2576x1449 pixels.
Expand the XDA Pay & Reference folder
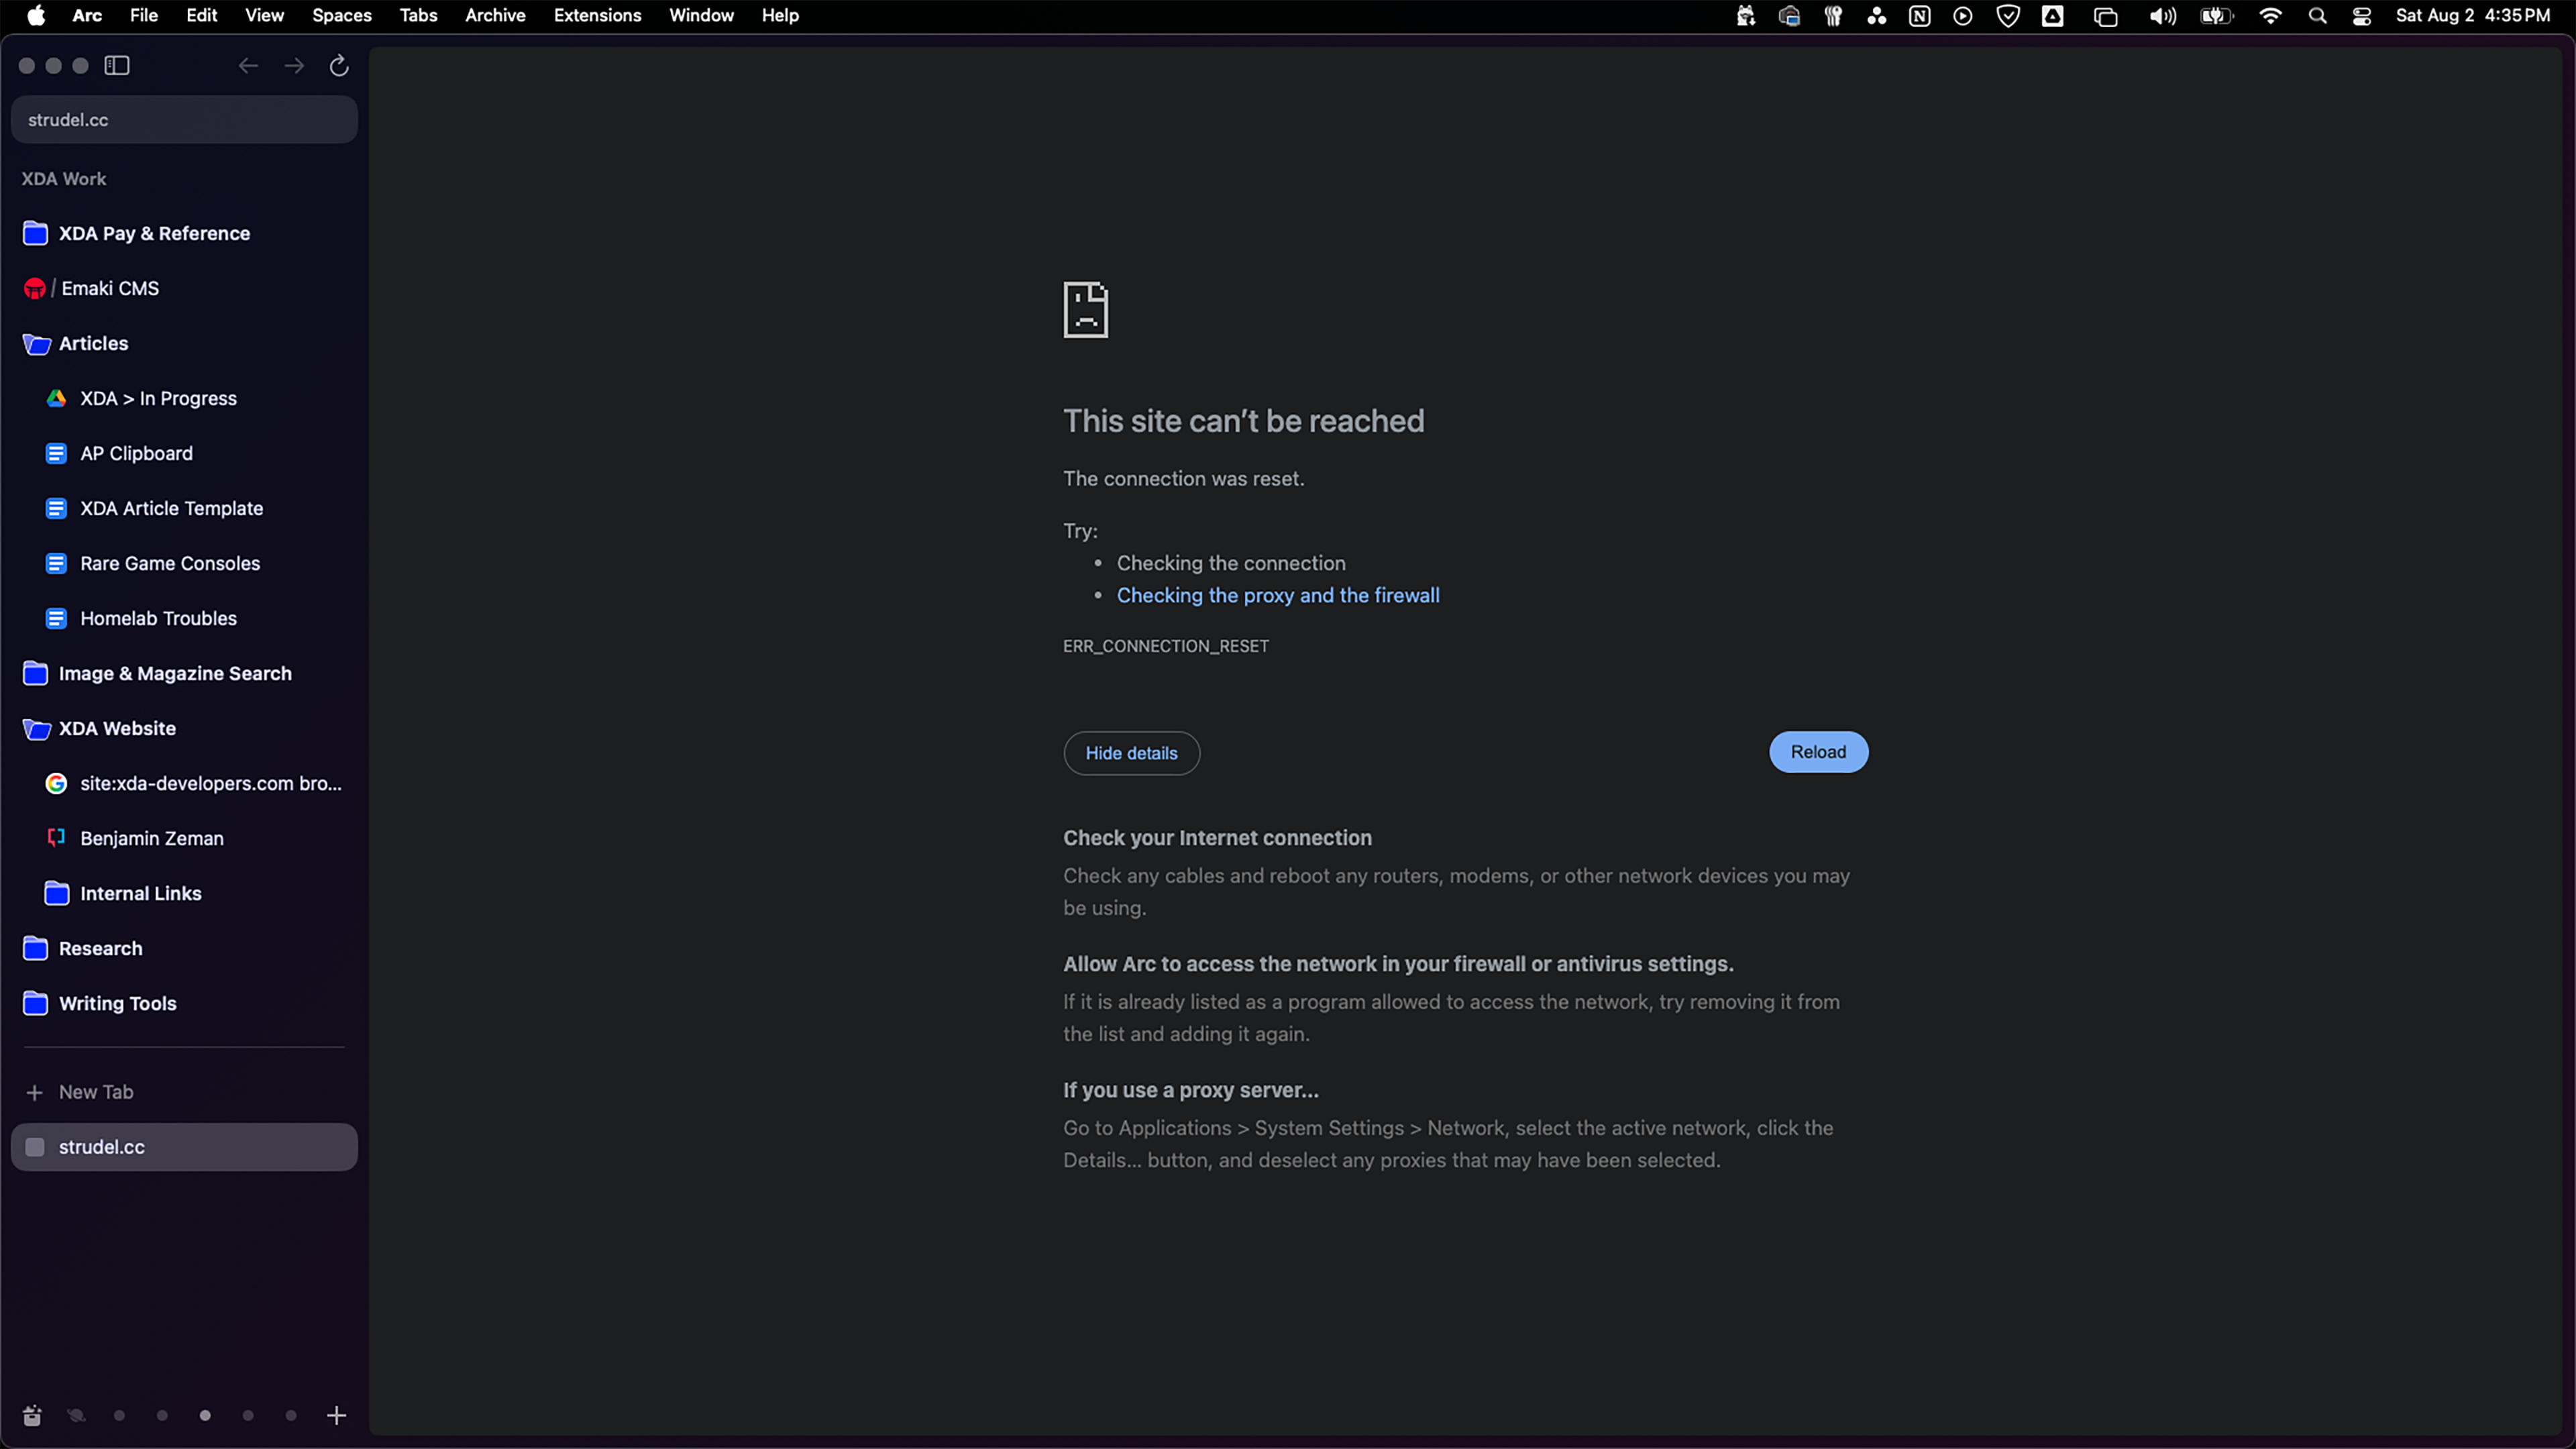click(x=184, y=233)
